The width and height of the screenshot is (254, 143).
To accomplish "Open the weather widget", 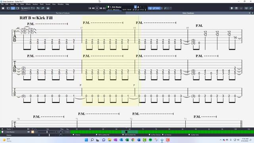I will (7, 140).
